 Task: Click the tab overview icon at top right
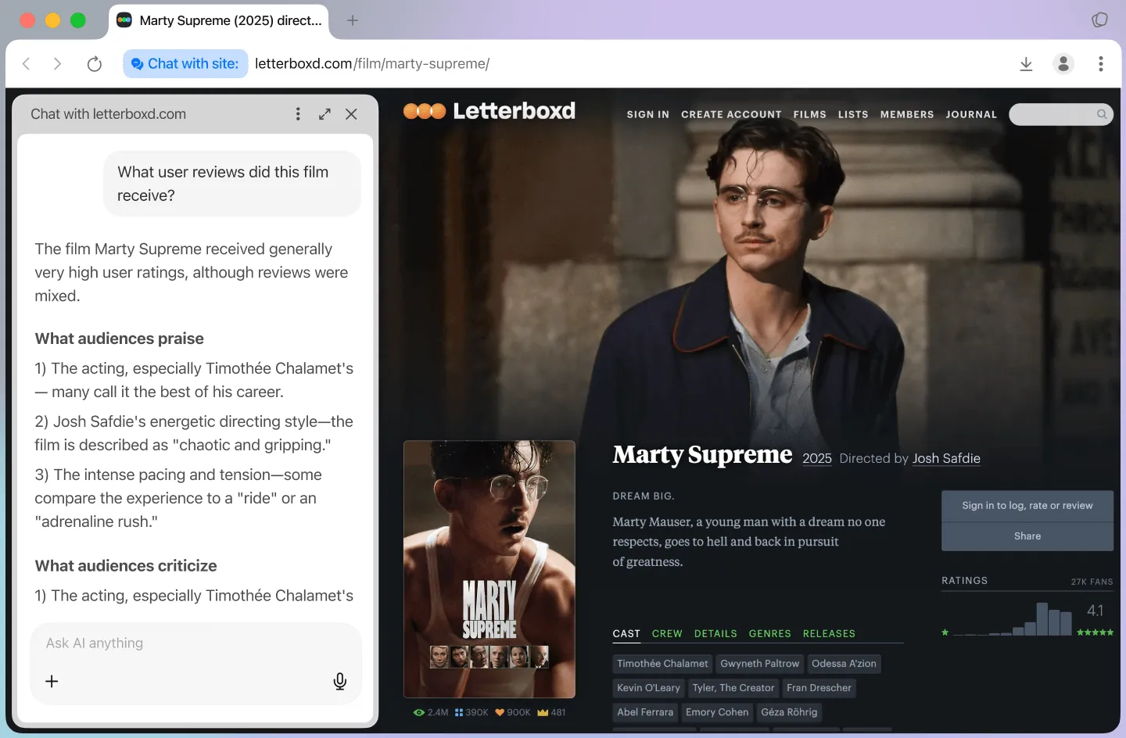[x=1100, y=20]
